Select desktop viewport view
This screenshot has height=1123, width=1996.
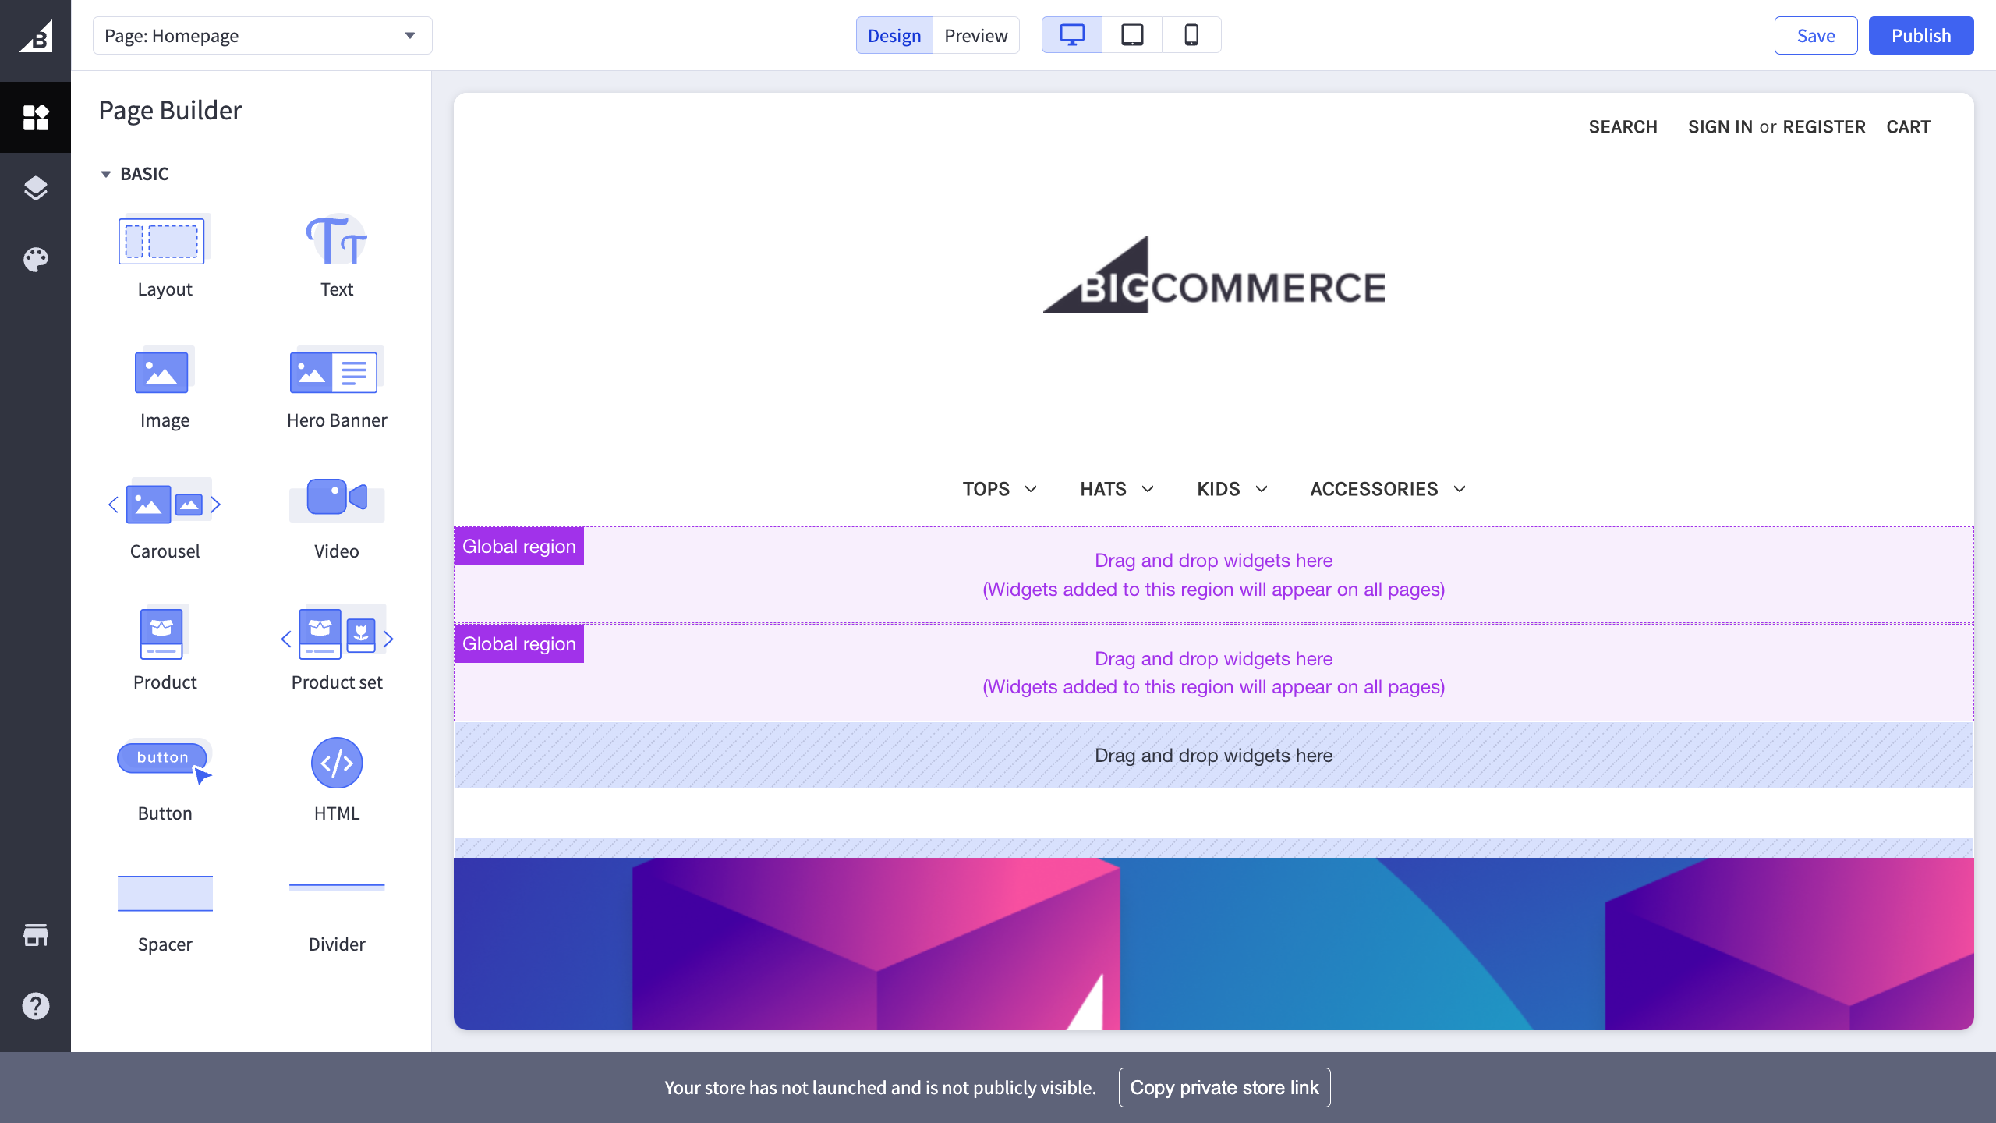pyautogui.click(x=1072, y=35)
